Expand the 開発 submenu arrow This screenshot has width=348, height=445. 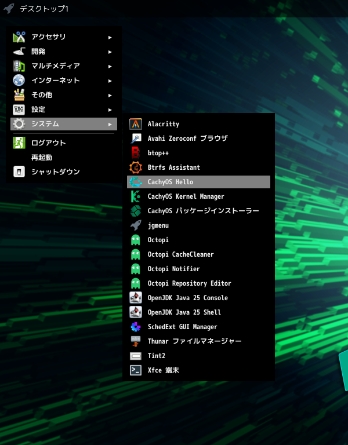pos(110,52)
